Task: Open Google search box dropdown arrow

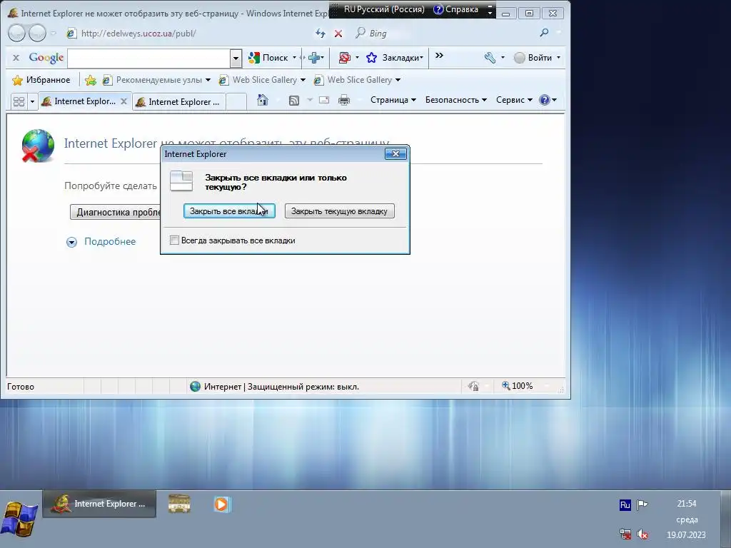Action: [x=236, y=59]
